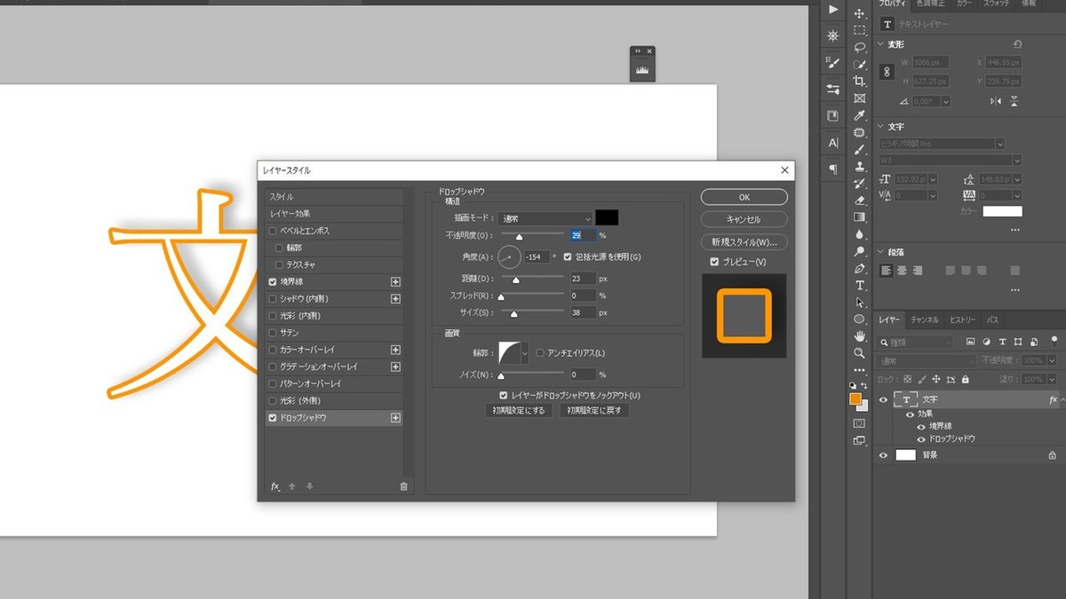Collapse the 変形 section in Properties

881,44
